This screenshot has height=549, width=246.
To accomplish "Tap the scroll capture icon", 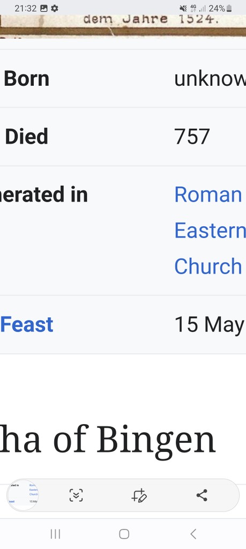I will 76,495.
